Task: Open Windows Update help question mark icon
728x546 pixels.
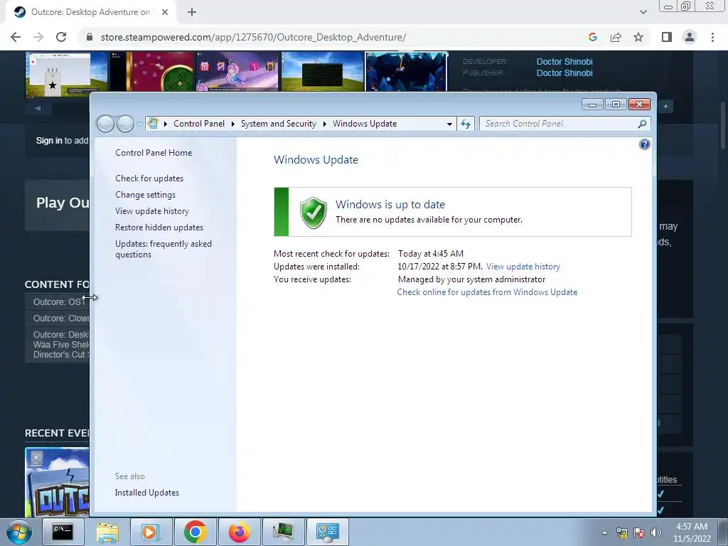Action: coord(644,144)
